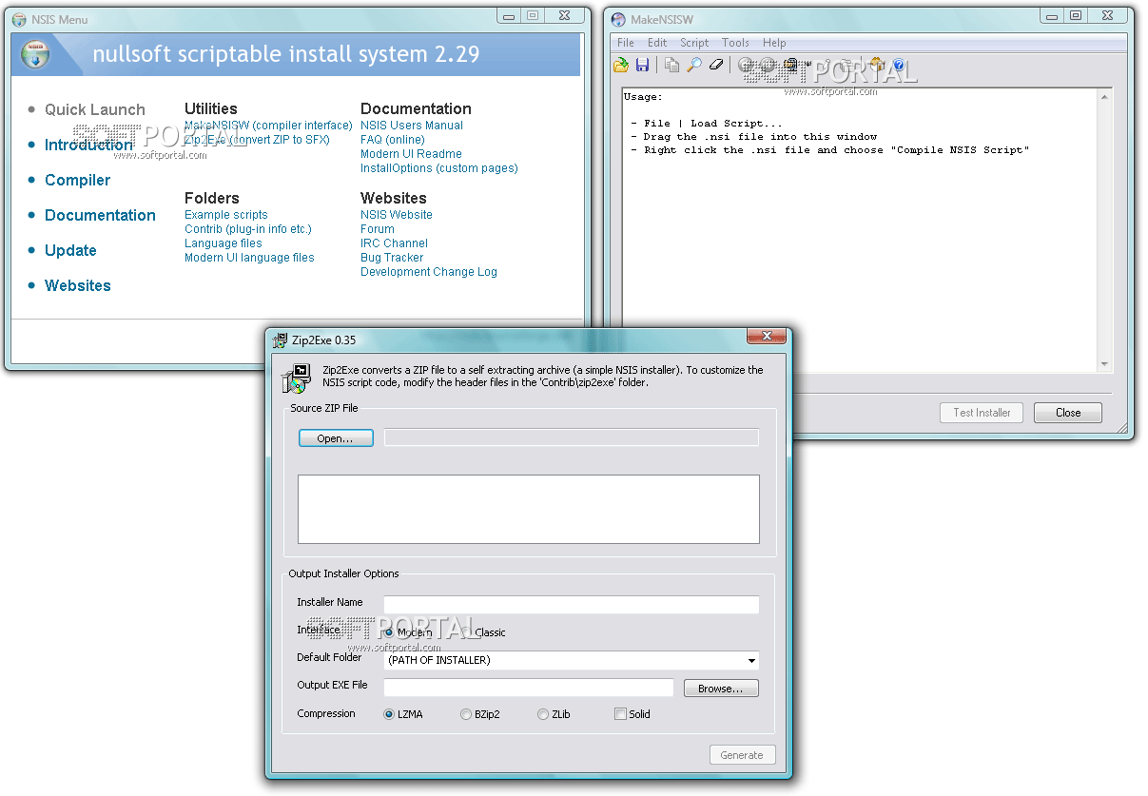Clear the log window using the eraser icon
Image resolution: width=1148 pixels, height=796 pixels.
tap(716, 65)
